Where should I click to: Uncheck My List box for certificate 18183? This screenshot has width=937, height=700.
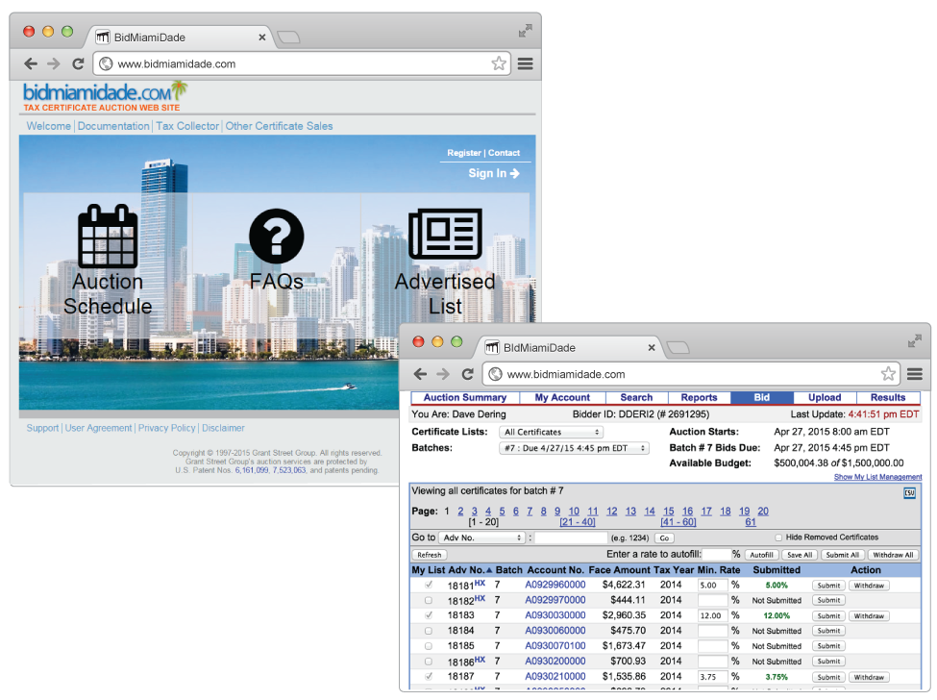pyautogui.click(x=429, y=615)
